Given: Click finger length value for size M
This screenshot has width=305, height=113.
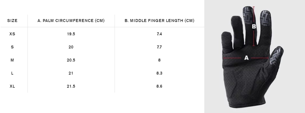Looking at the screenshot, I should click(159, 60).
